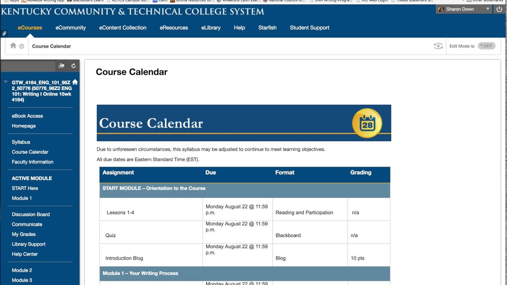507x285 pixels.
Task: Click the link icon below the header
Action: [4, 34]
